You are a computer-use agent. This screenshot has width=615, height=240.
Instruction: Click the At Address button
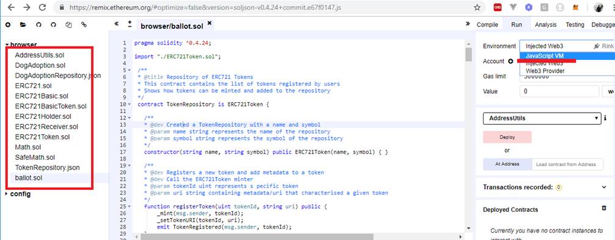click(507, 164)
